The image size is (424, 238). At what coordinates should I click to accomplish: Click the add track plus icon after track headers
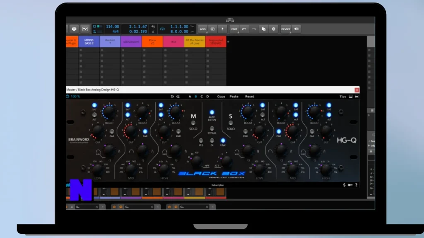tap(228, 42)
